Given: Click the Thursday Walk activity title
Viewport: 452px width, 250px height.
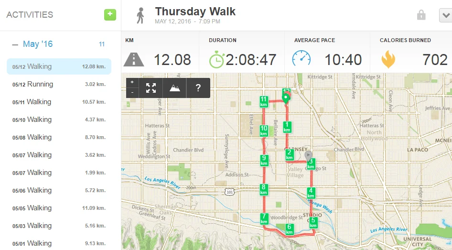Looking at the screenshot, I should 195,11.
